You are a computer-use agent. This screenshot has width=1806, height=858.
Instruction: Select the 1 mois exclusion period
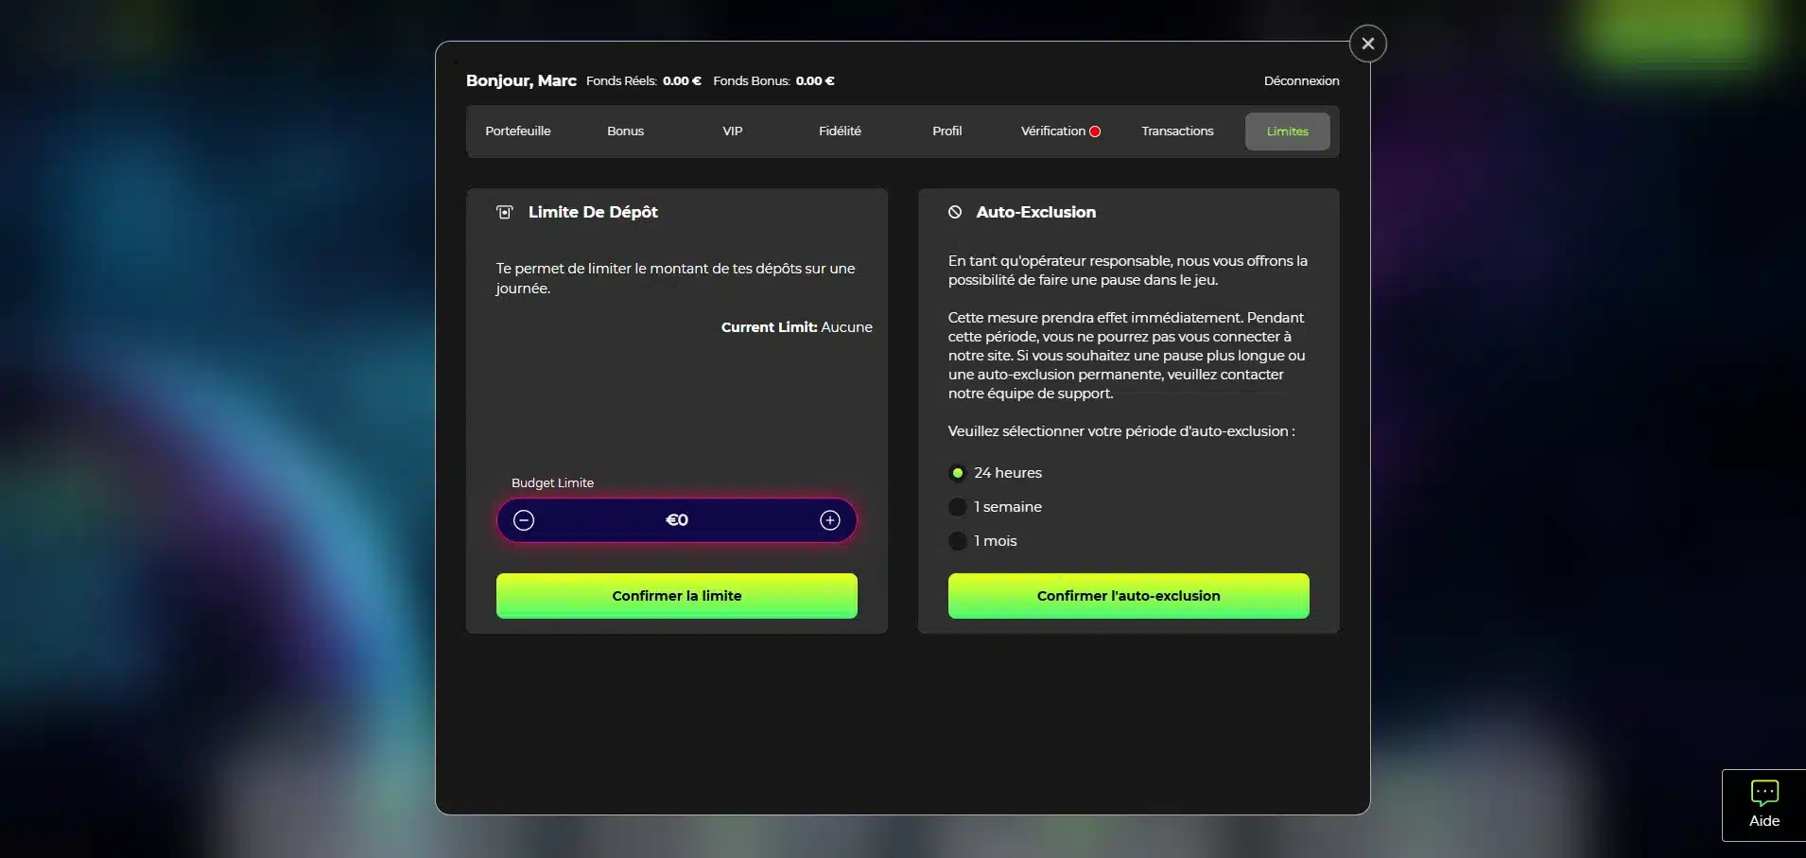pos(958,540)
